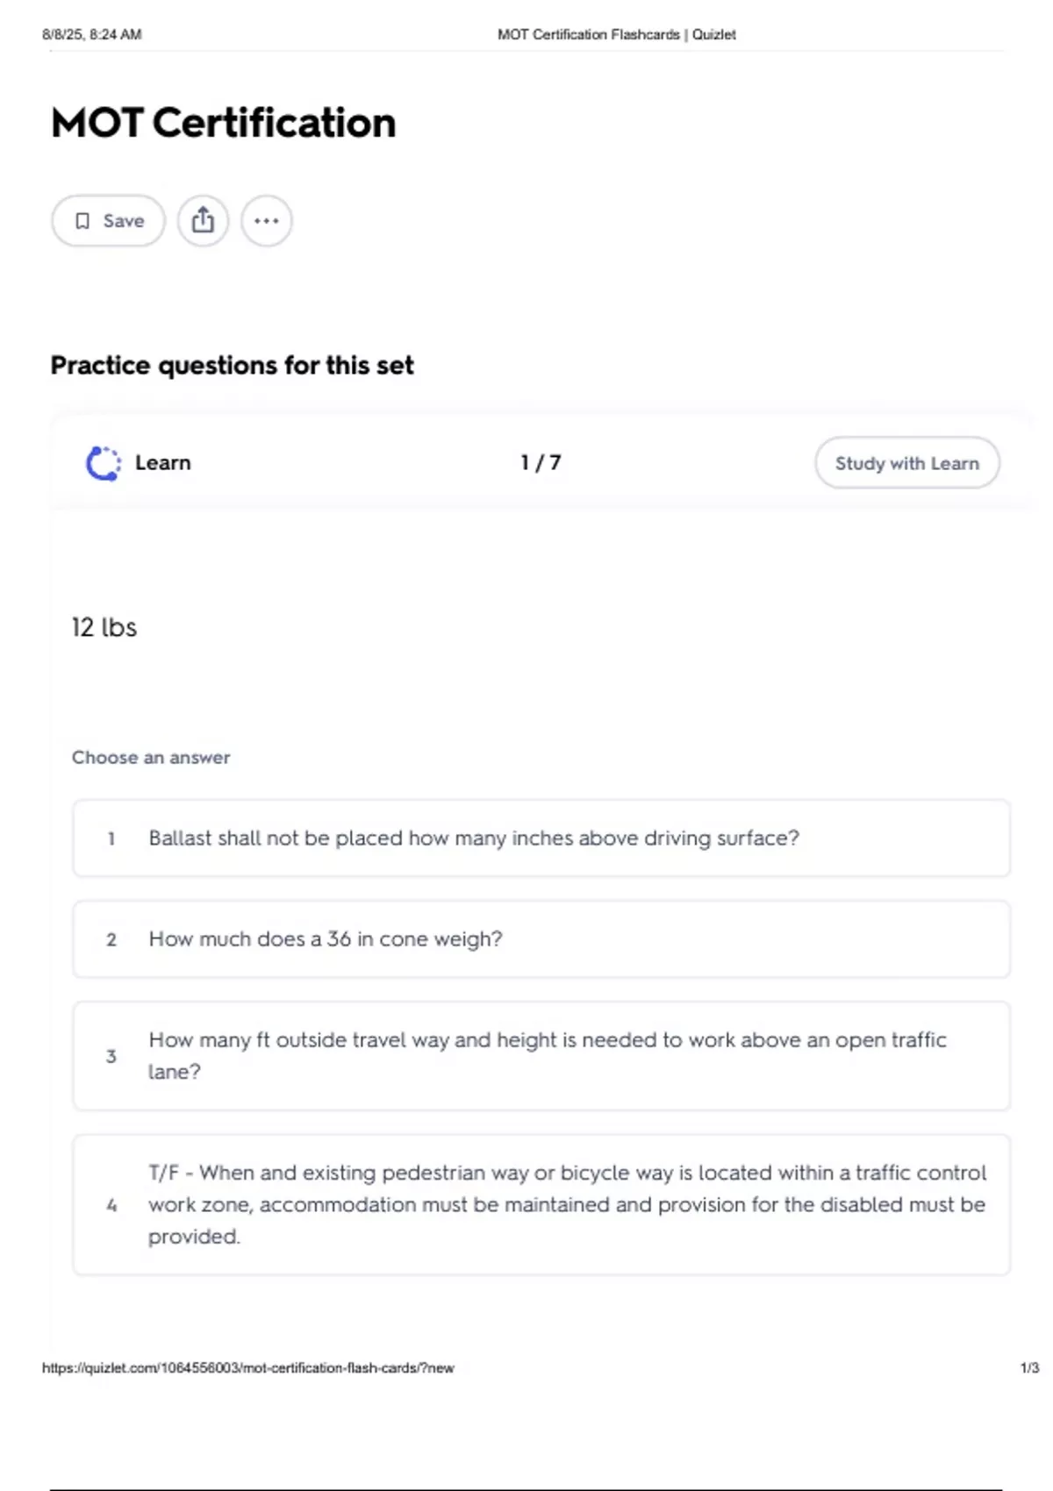Choose the answer 'How much does a 36 in cone weigh?'
Screen dimensions: 1053x1491
click(x=541, y=939)
